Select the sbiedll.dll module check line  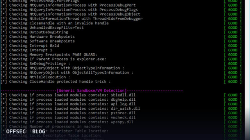(x=68, y=95)
